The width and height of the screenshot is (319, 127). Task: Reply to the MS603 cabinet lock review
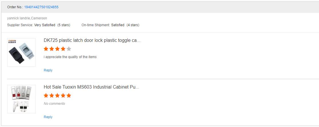(x=48, y=117)
